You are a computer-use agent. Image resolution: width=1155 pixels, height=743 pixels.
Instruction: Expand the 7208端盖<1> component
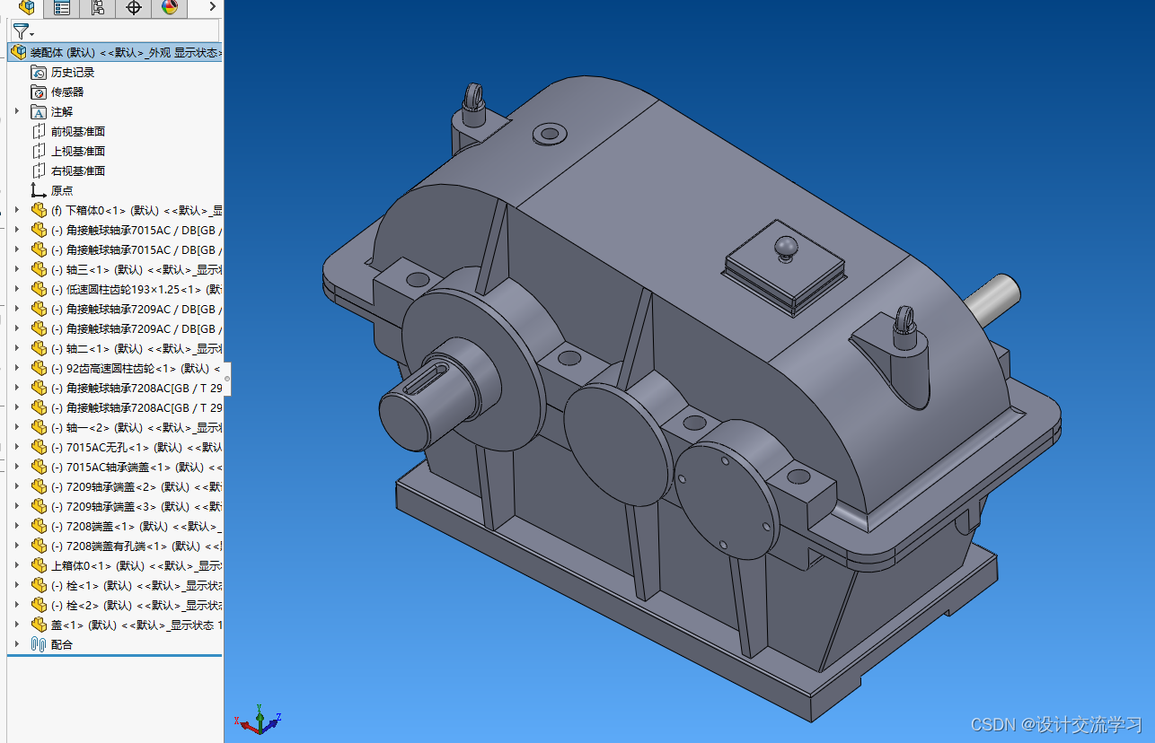pyautogui.click(x=16, y=526)
